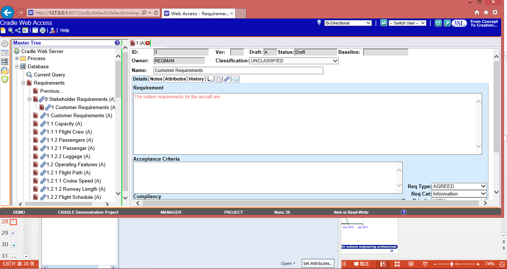Click the create new item icon
This screenshot has height=269, width=507.
pyautogui.click(x=3, y=30)
